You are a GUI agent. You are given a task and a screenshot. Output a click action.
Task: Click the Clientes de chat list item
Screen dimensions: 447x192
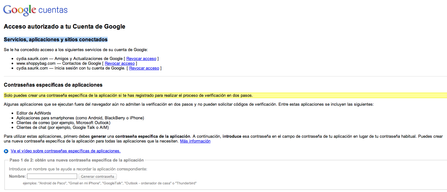click(x=63, y=127)
